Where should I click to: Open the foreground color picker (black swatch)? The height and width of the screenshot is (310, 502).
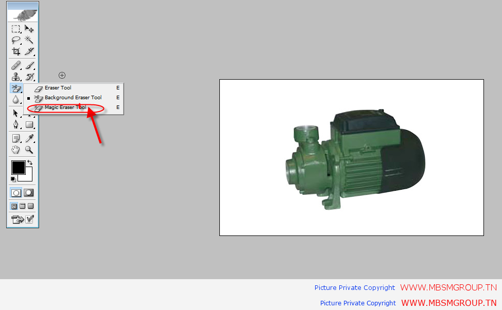(18, 167)
